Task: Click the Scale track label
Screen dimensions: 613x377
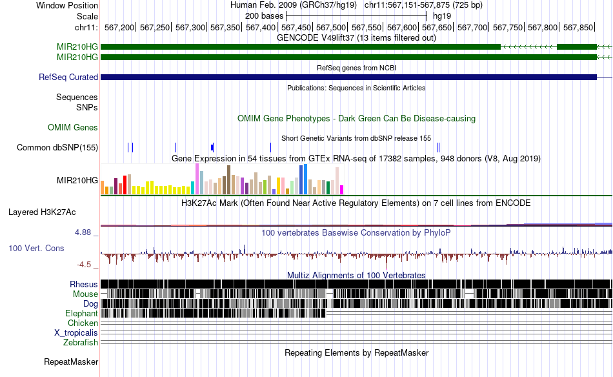Action: 87,16
